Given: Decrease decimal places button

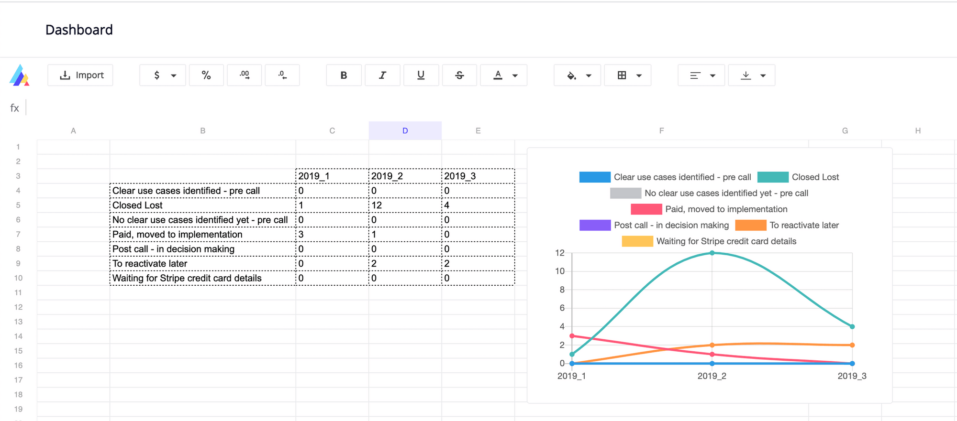Looking at the screenshot, I should point(282,75).
